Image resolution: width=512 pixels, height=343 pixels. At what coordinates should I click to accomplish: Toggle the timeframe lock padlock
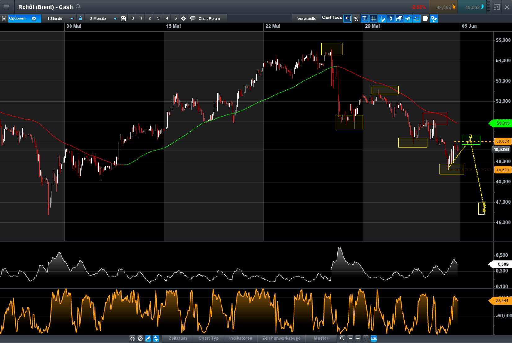[x=80, y=19]
